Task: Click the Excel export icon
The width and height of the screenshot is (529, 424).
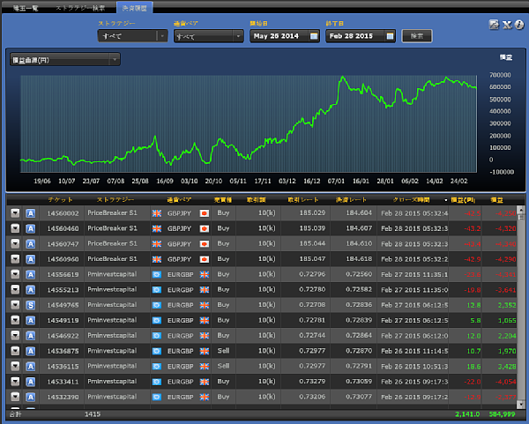Action: (x=507, y=24)
